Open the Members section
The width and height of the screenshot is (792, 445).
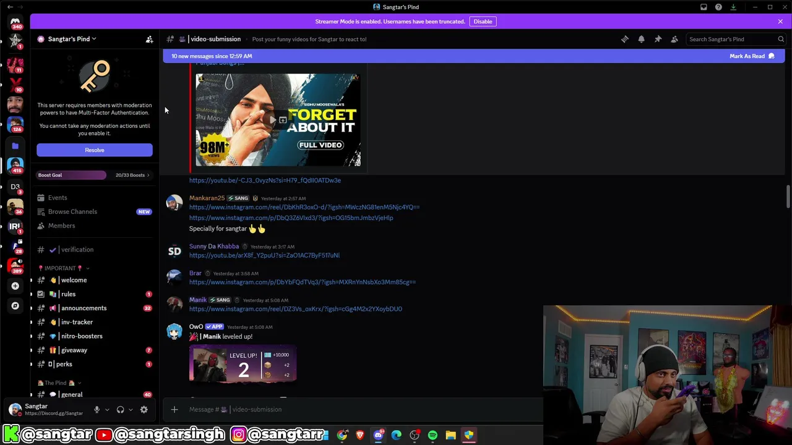(94, 226)
